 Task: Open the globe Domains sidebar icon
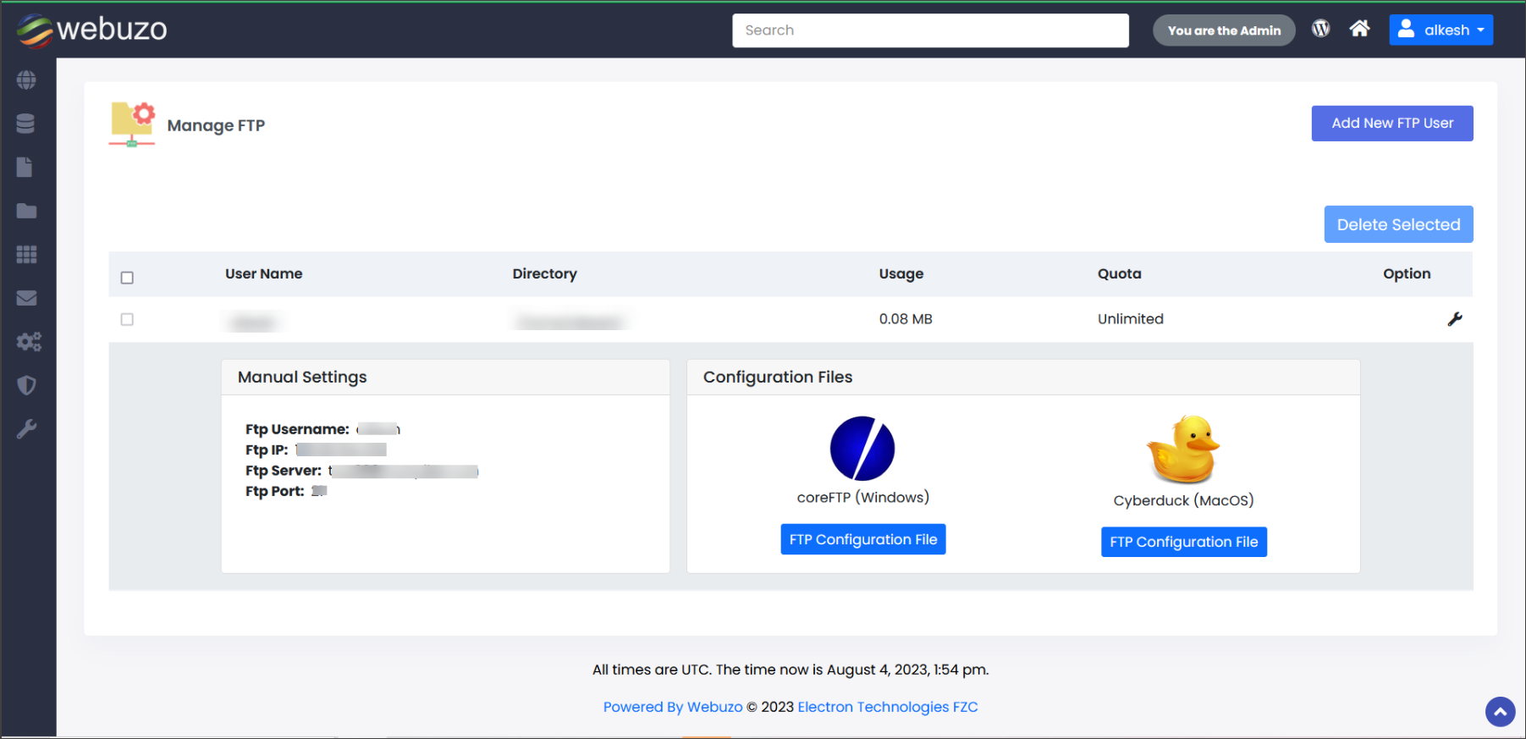click(x=26, y=80)
